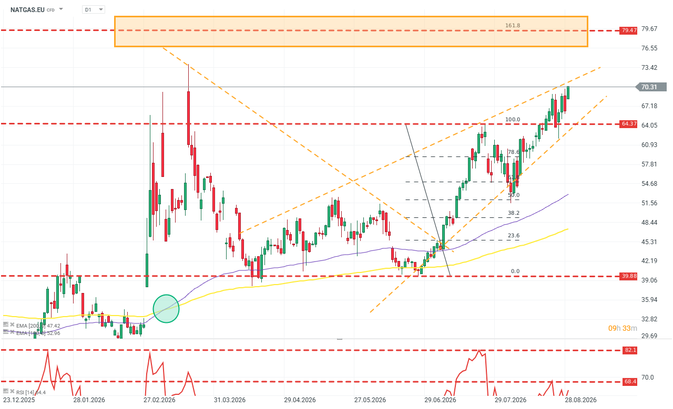Open settings icon for EMA 200 indicator
673x409 pixels.
coord(5,323)
